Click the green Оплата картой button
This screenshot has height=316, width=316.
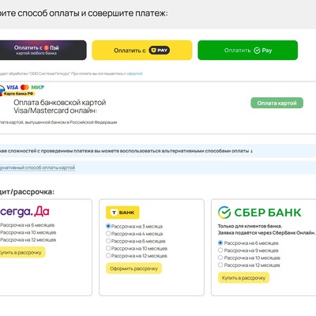[x=276, y=103]
